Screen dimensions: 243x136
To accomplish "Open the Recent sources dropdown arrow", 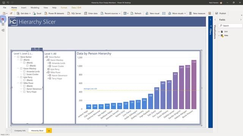I will (120, 14).
